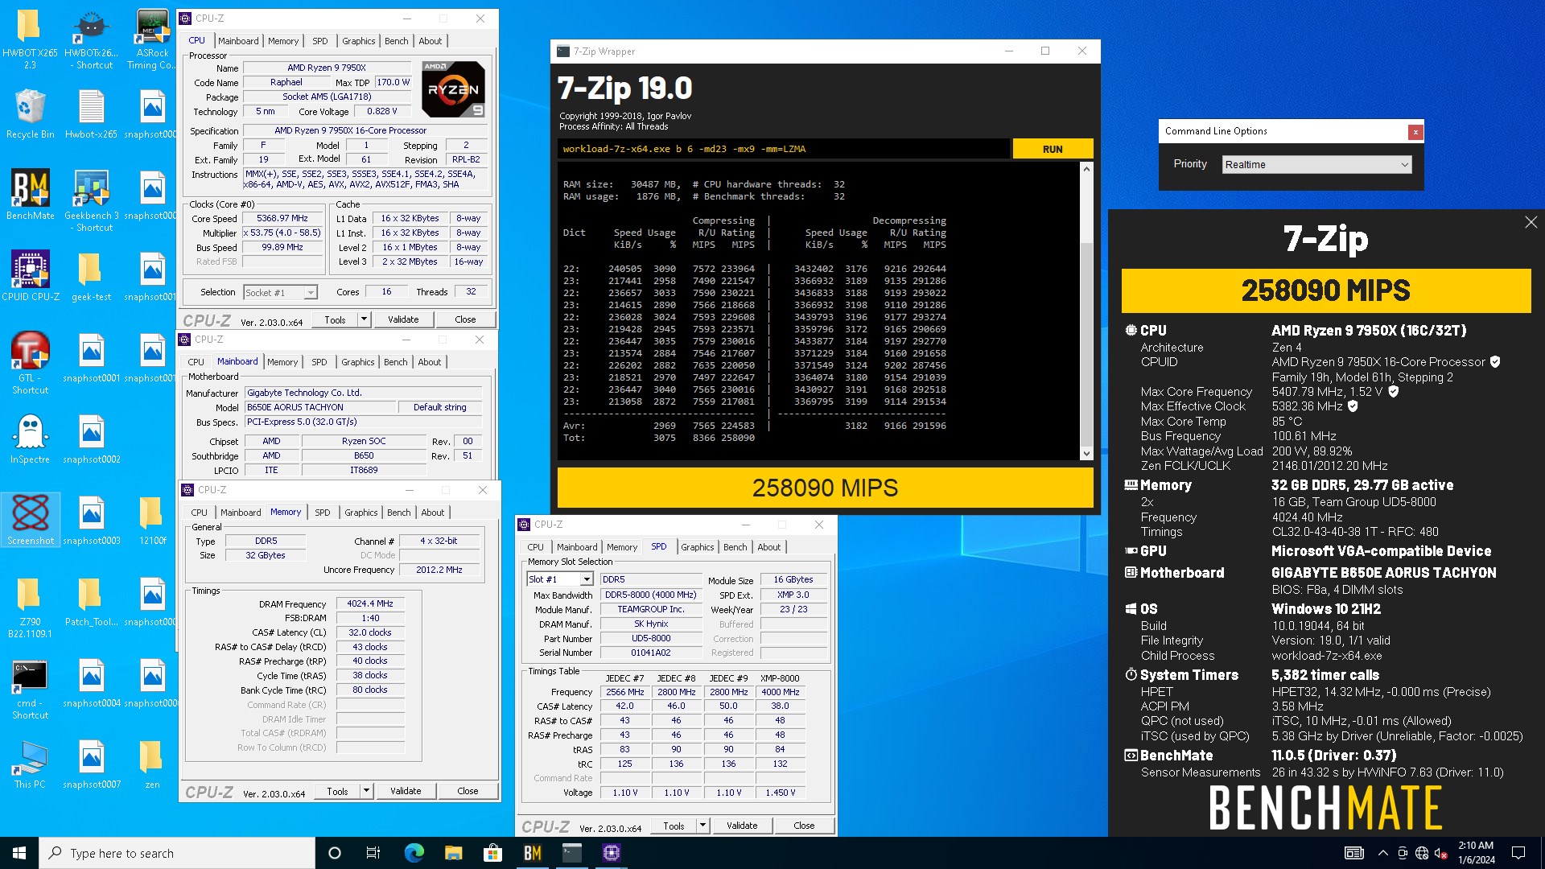Open zen folder icon
This screenshot has width=1545, height=869.
152,764
